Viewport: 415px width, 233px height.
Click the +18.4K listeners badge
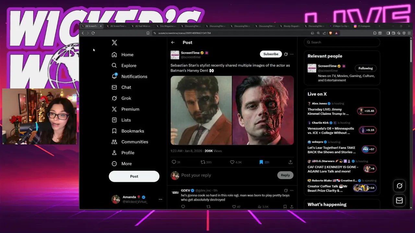click(x=367, y=111)
